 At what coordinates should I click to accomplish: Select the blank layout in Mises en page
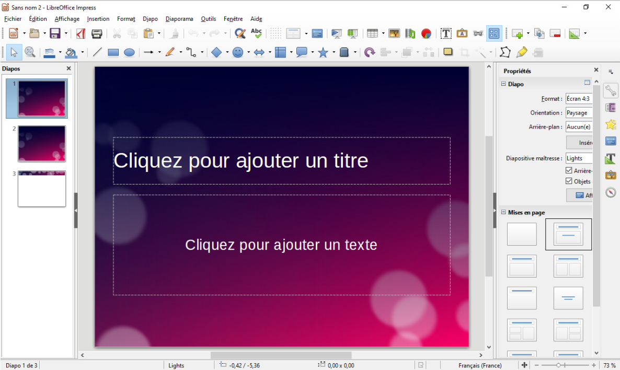coord(522,234)
